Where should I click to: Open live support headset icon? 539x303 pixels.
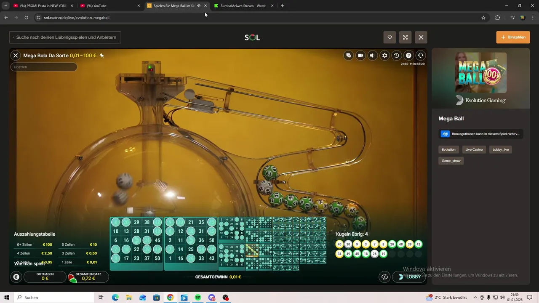pos(420,55)
